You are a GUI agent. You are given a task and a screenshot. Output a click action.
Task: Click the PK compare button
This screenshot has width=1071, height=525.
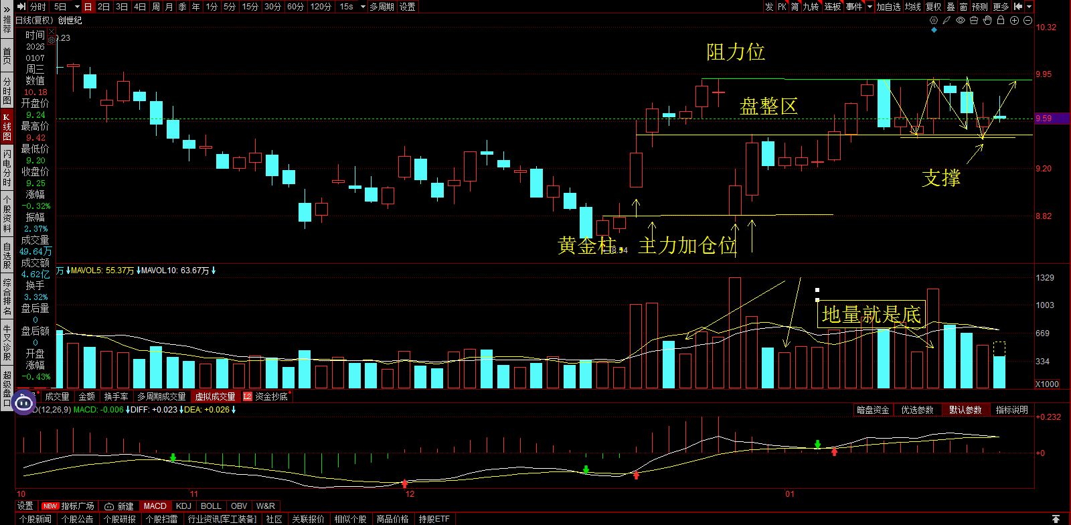[782, 7]
